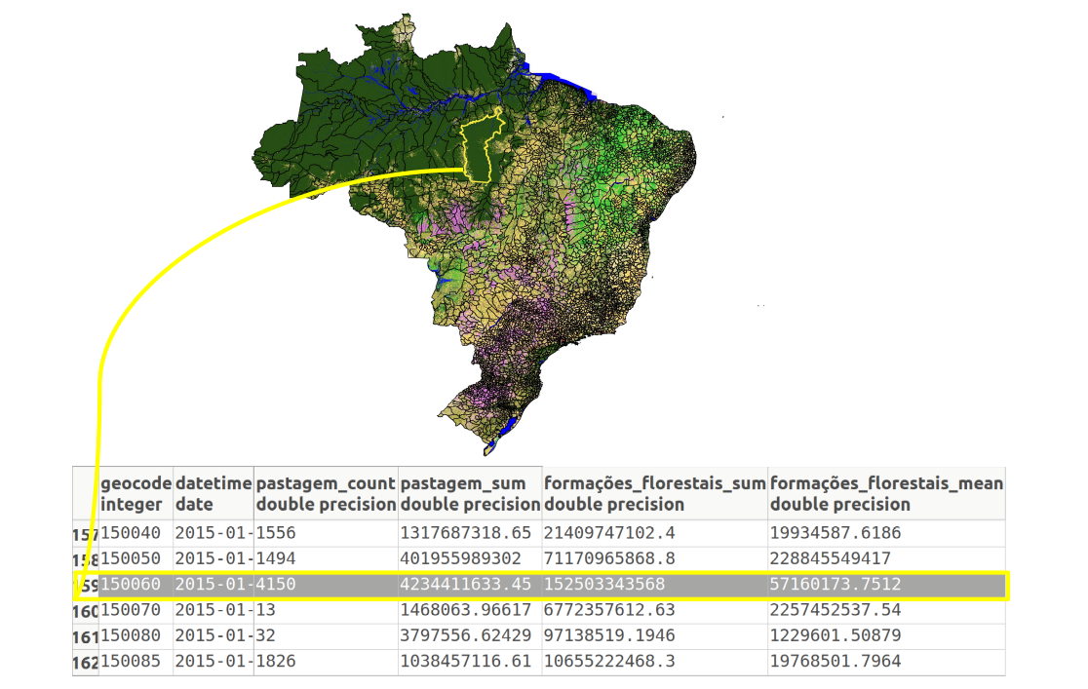Viewport: 1088px width, 689px height.
Task: Click florestais_sum value 6772357612.63
Action: coord(609,610)
